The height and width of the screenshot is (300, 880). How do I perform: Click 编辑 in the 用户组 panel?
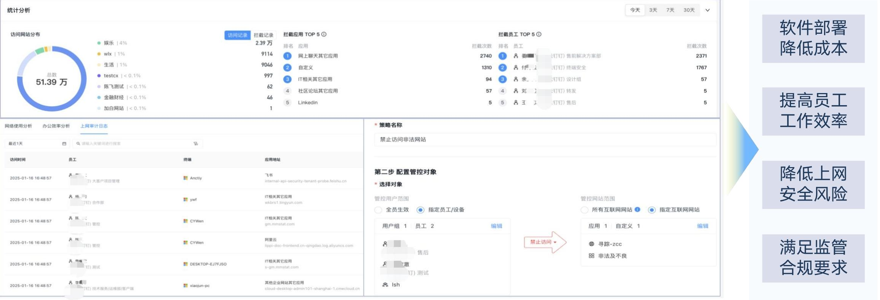(x=496, y=226)
